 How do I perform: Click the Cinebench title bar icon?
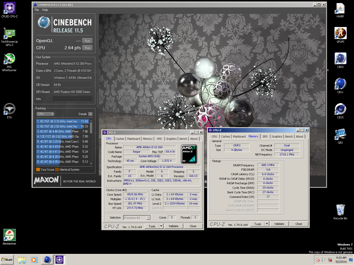(x=35, y=5)
